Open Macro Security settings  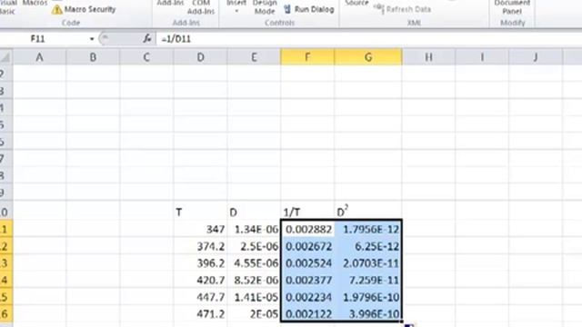[x=84, y=9]
